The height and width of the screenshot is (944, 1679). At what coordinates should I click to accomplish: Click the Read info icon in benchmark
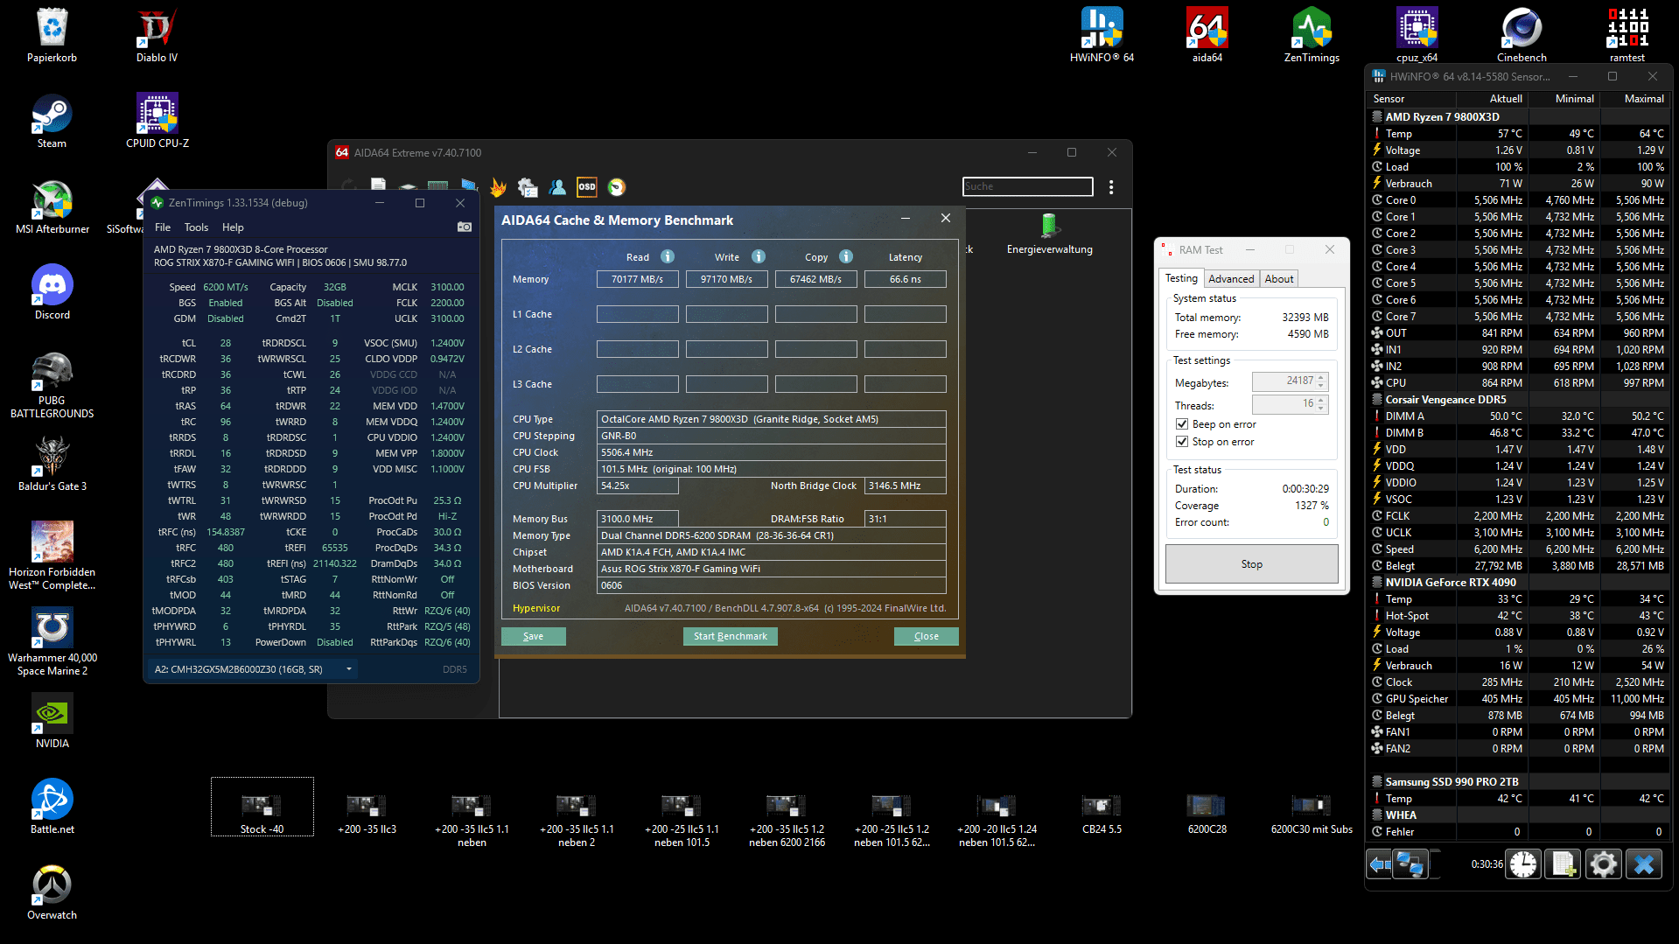(x=668, y=256)
